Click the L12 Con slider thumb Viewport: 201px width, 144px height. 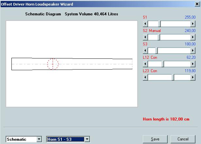[163, 64]
